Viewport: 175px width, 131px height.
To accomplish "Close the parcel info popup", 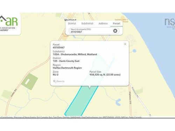I will [125, 44].
